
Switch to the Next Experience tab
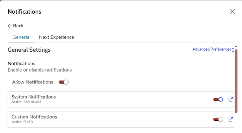point(56,37)
